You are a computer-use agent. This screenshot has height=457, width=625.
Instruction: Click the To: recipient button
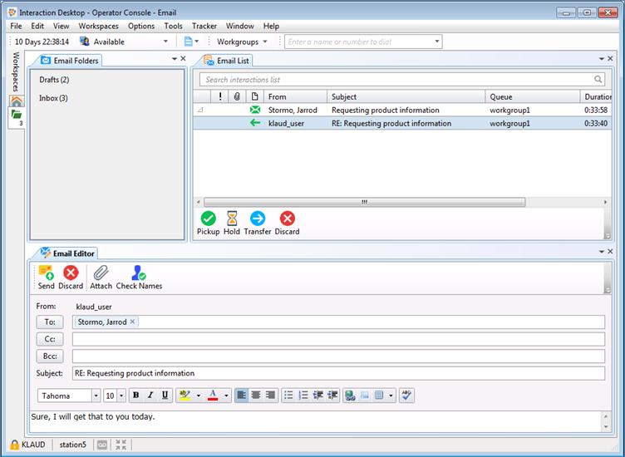click(x=50, y=322)
